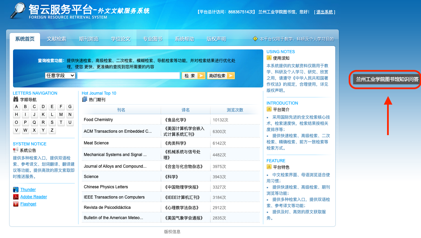This screenshot has height=238, width=421.
Task: Go to the 学位论文 tab
Action: click(x=121, y=39)
